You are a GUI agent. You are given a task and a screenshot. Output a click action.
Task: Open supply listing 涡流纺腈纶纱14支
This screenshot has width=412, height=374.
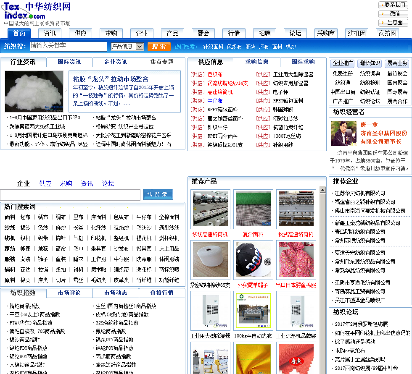tap(227, 84)
